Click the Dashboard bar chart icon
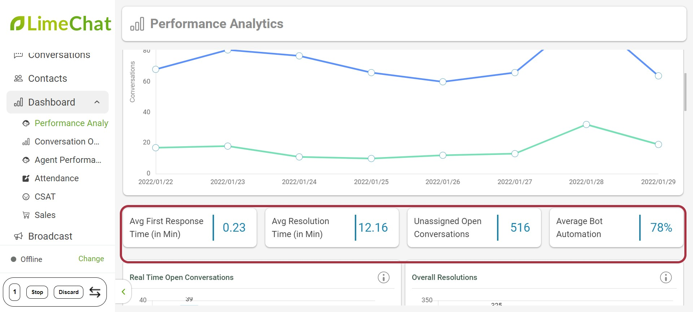Screen dimensions: 693x312 [x=18, y=102]
